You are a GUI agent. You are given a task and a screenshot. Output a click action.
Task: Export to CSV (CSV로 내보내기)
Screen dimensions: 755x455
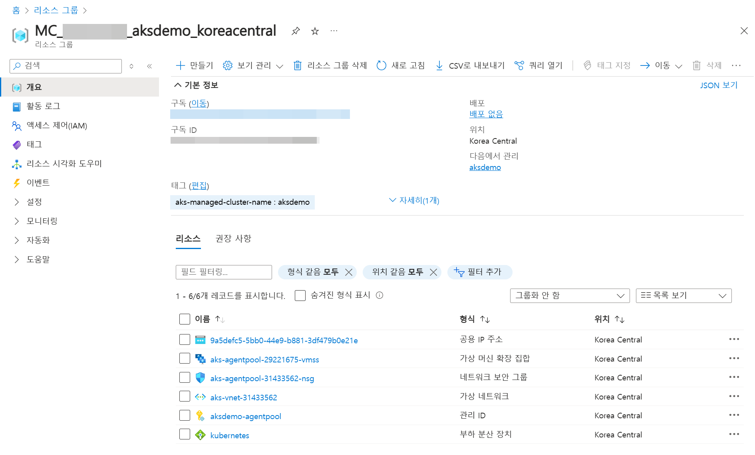point(470,65)
